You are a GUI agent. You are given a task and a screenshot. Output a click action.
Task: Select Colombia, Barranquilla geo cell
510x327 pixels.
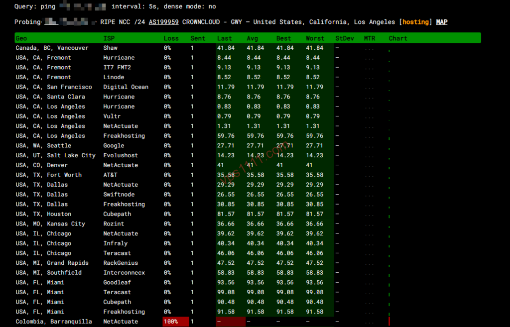coord(54,321)
